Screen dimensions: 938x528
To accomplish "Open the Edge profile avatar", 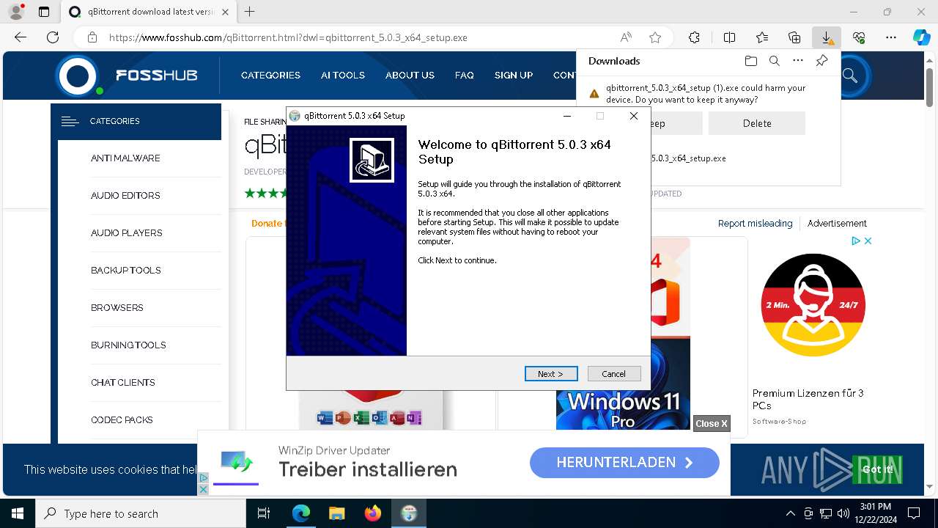I will pos(16,12).
